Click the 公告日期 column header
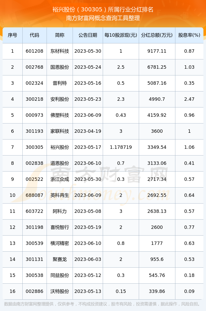Viewport: 206px width, 311px height. 88,35
